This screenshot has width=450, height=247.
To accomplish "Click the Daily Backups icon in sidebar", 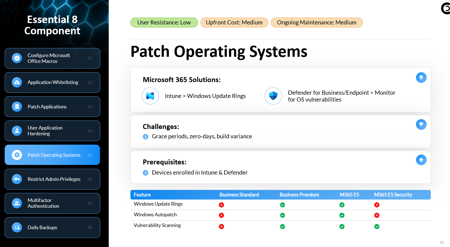I will [x=17, y=228].
